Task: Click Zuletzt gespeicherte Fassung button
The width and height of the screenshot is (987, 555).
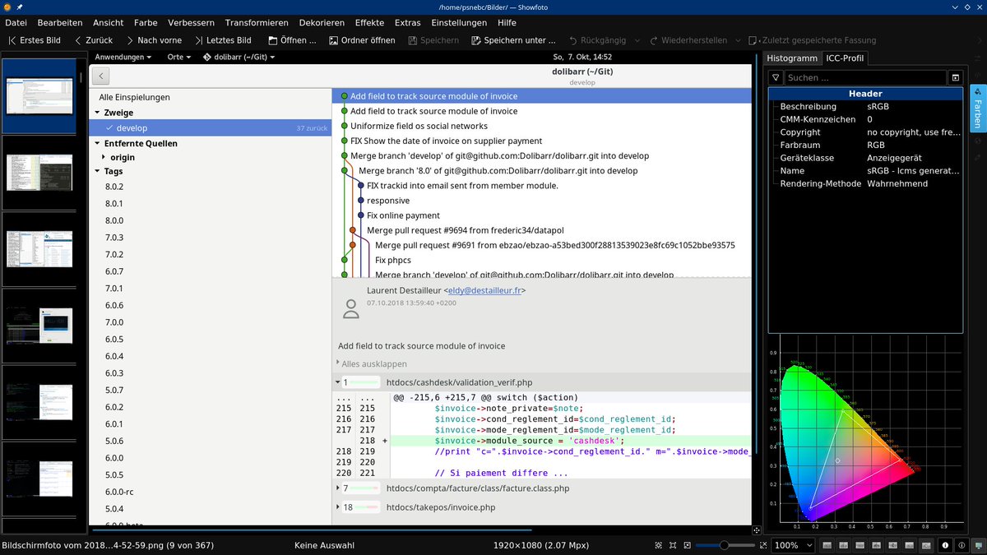Action: [x=813, y=39]
